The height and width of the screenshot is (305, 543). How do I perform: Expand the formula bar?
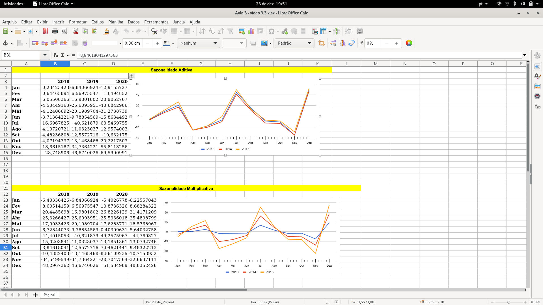(x=525, y=55)
